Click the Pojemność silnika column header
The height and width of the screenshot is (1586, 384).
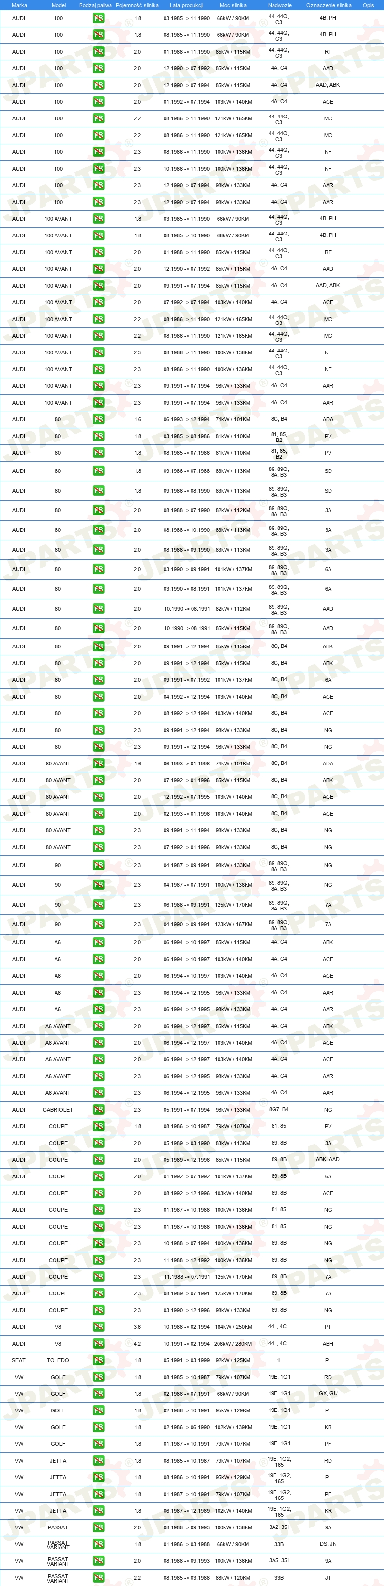point(137,5)
